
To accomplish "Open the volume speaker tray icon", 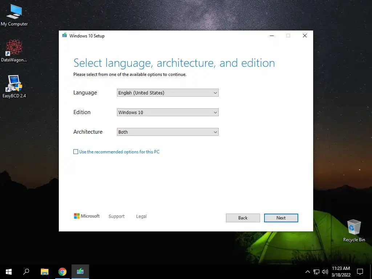I will tap(325, 272).
